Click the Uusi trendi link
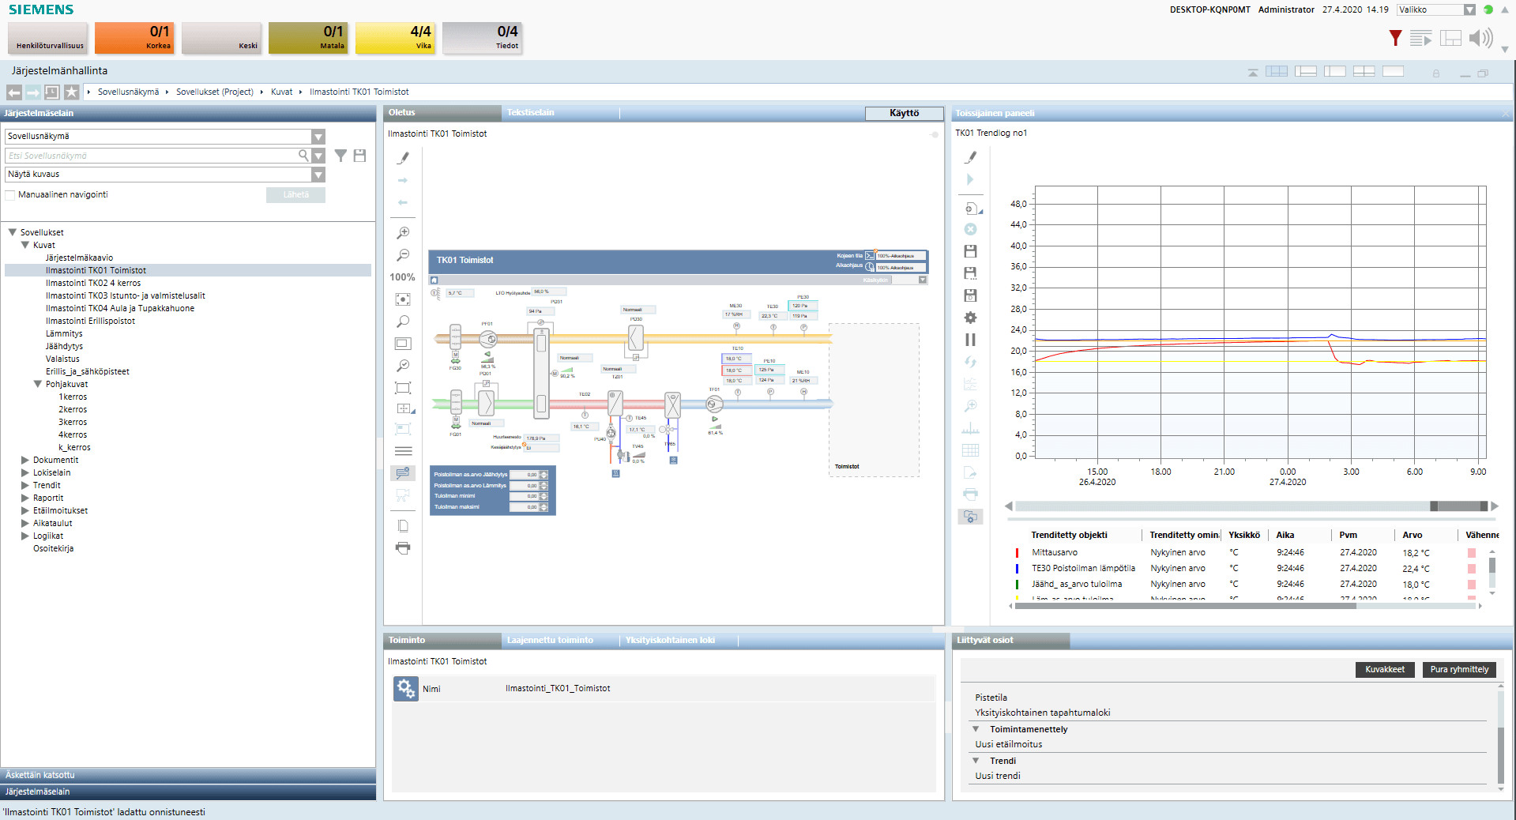 997,776
